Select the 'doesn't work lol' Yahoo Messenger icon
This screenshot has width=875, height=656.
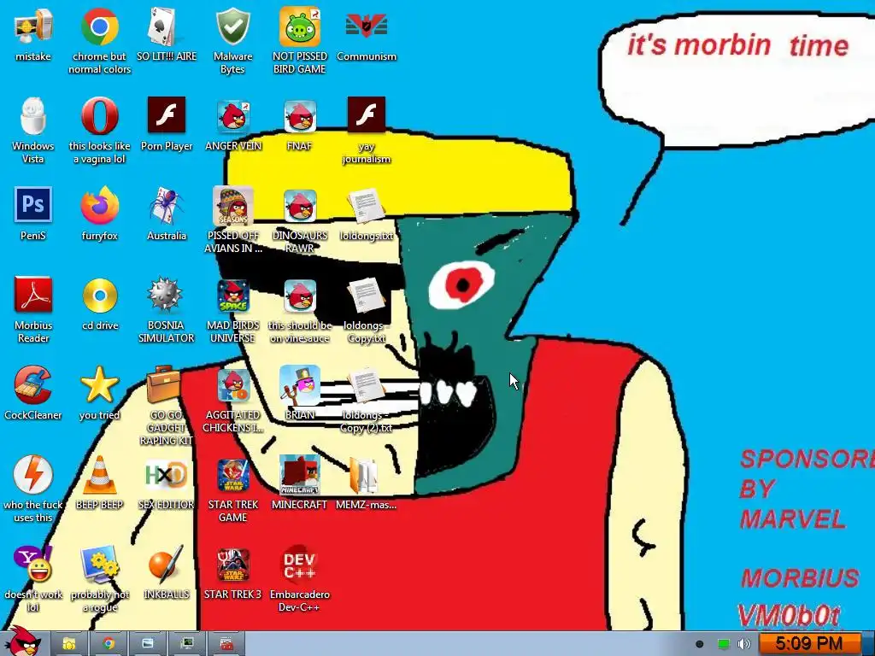pyautogui.click(x=33, y=565)
